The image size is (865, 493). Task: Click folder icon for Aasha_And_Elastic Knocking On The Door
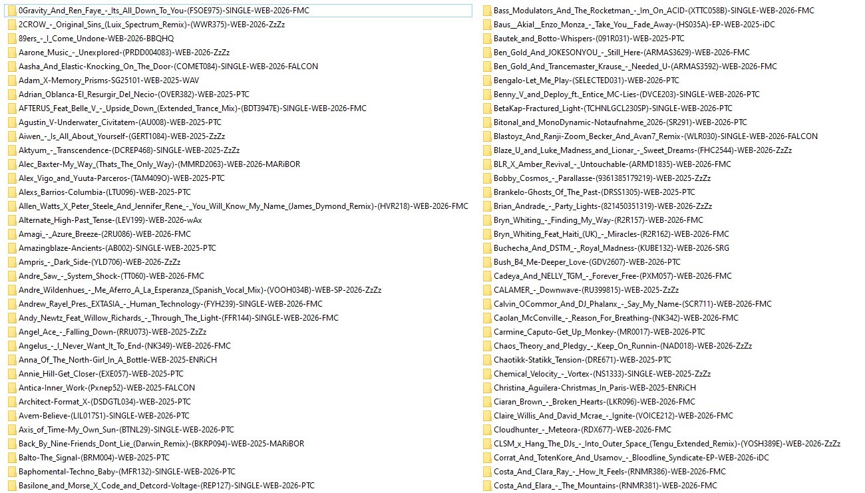[12, 67]
